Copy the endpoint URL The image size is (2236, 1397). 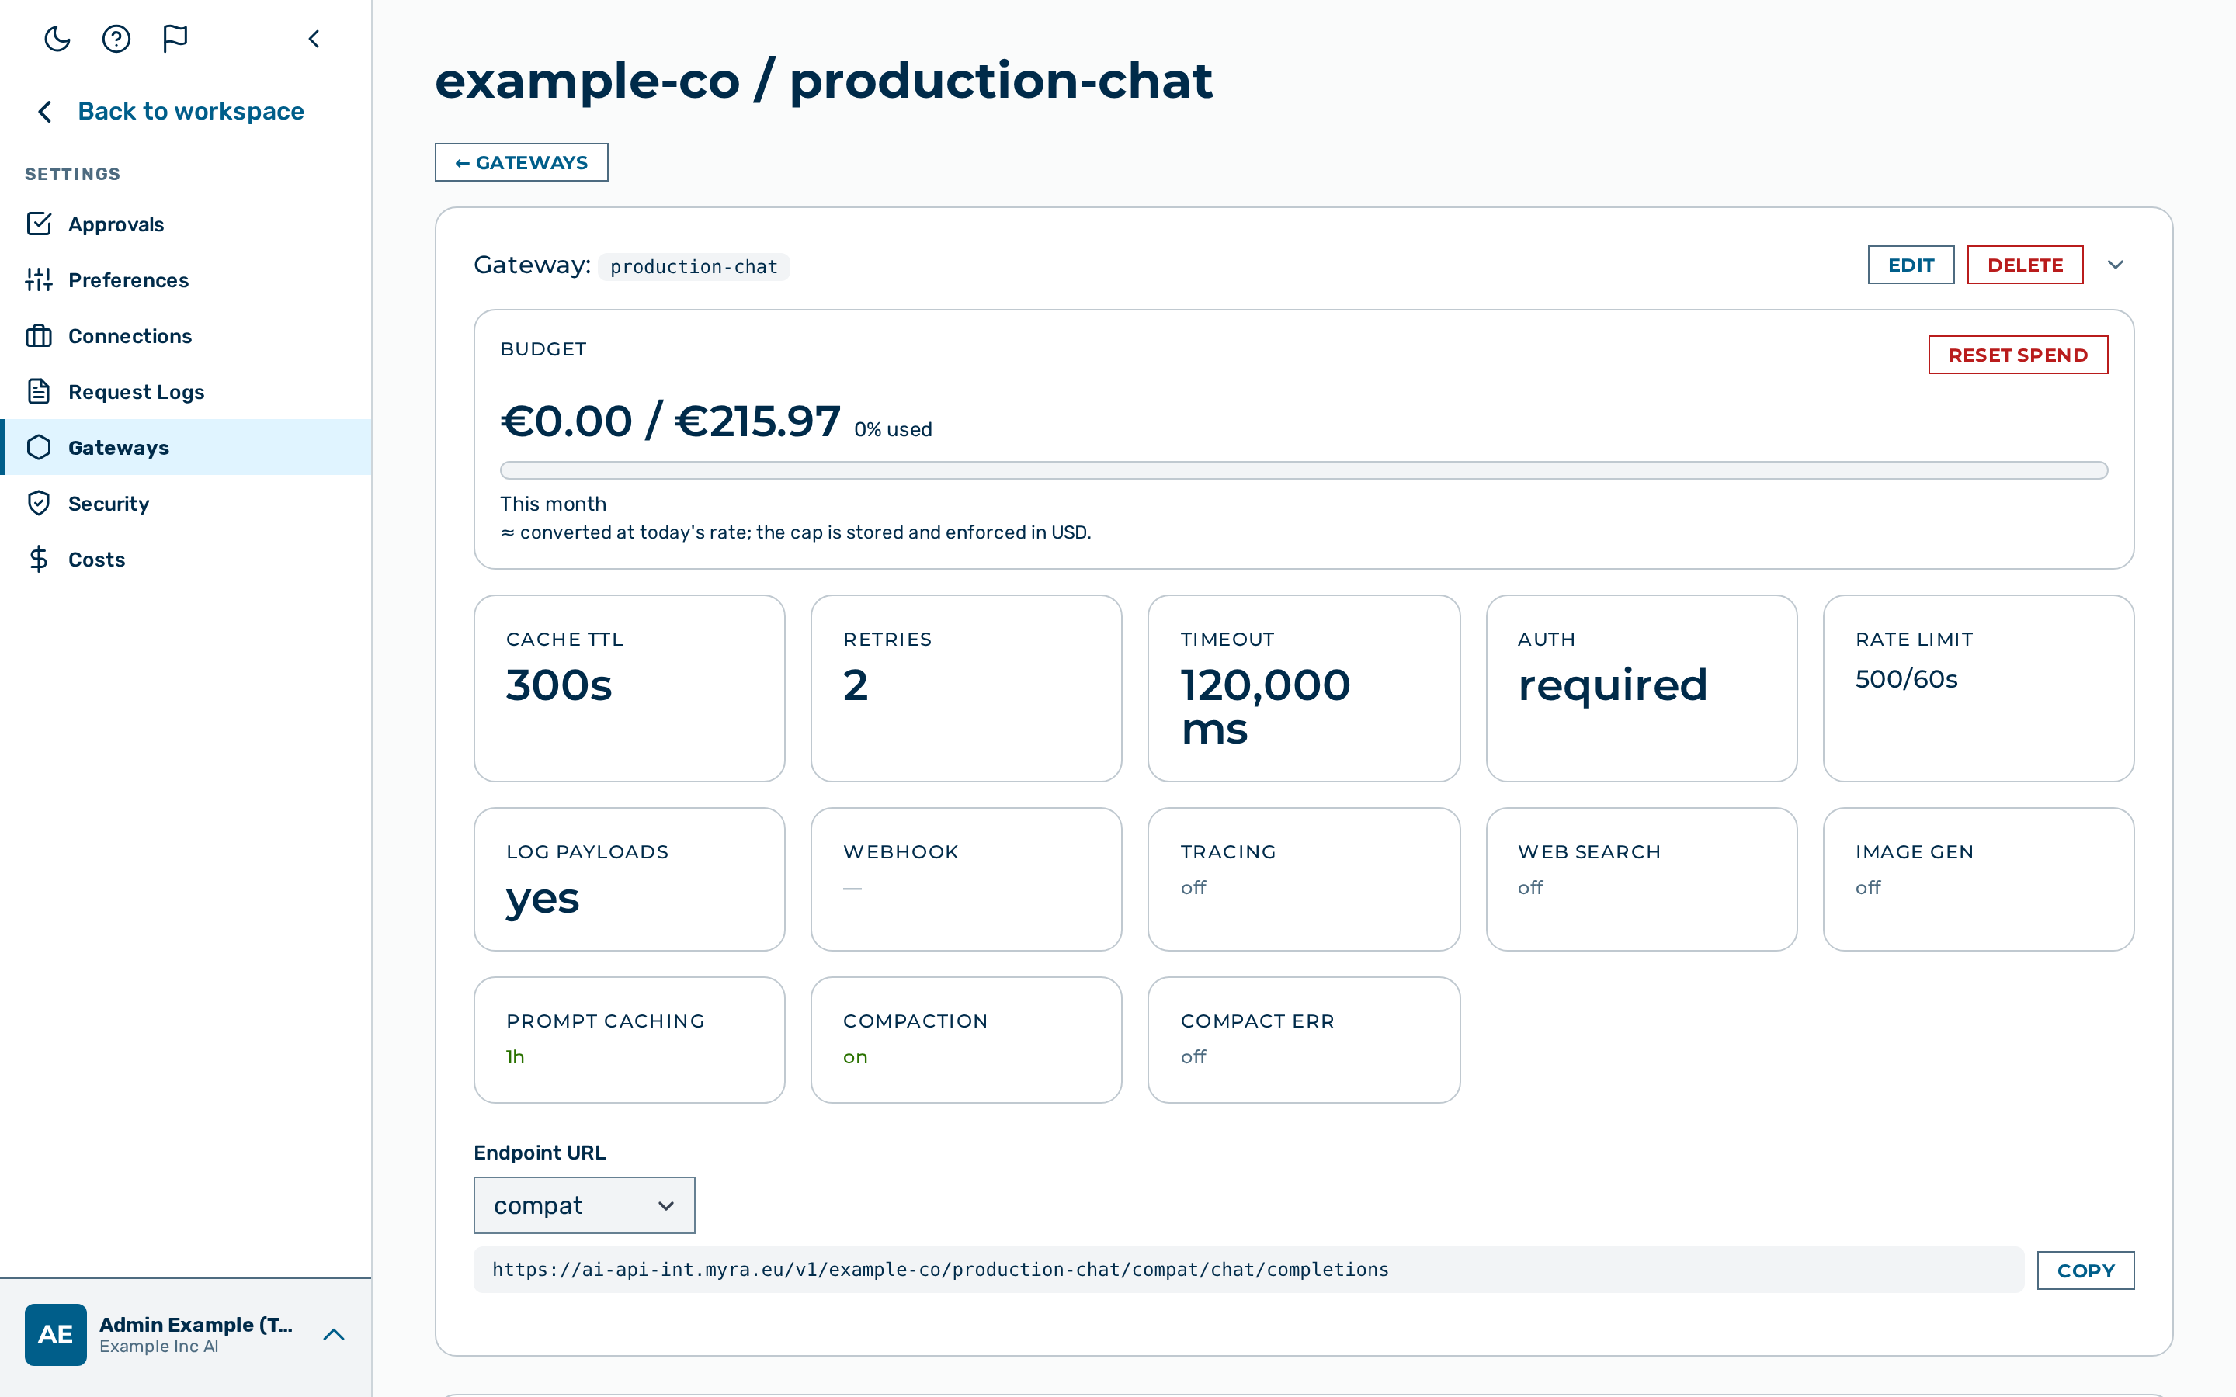[2085, 1270]
